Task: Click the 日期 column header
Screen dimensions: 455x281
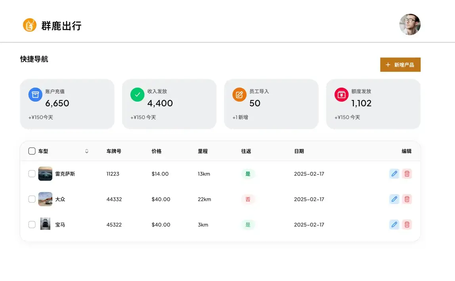Action: click(x=299, y=151)
